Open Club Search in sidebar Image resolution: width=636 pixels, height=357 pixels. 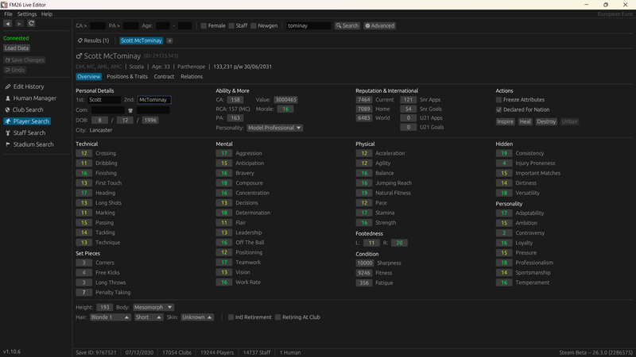tap(24, 109)
